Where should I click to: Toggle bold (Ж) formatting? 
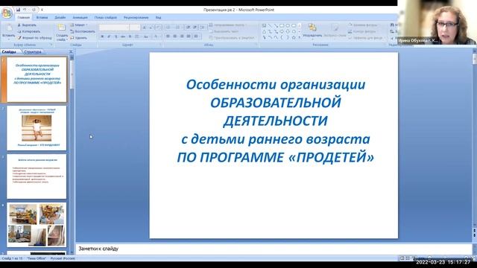(102, 36)
